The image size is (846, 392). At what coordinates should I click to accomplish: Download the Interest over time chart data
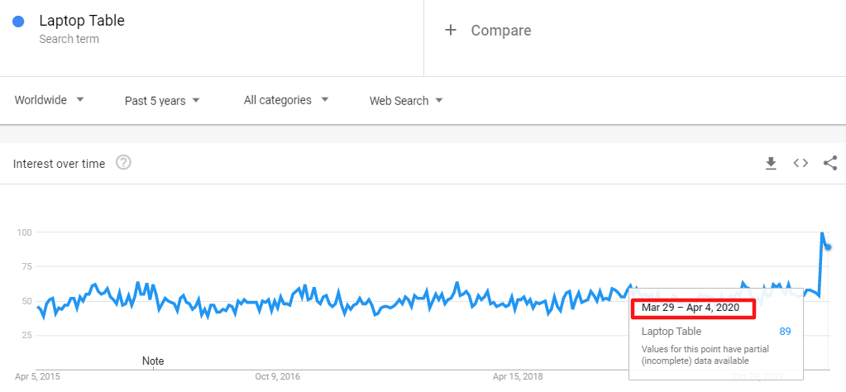[x=771, y=164]
